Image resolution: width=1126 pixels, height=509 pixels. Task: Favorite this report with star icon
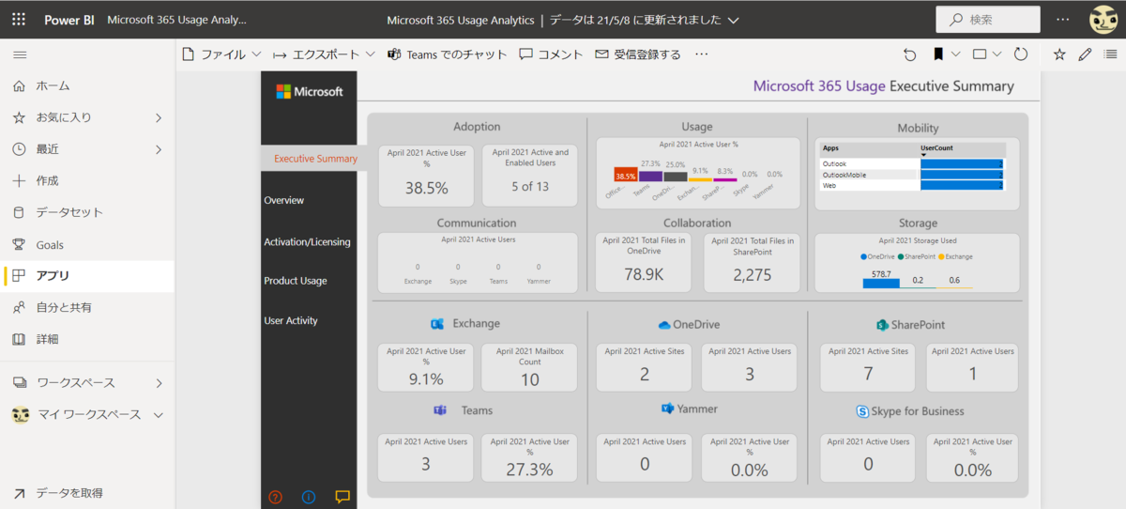(1059, 54)
